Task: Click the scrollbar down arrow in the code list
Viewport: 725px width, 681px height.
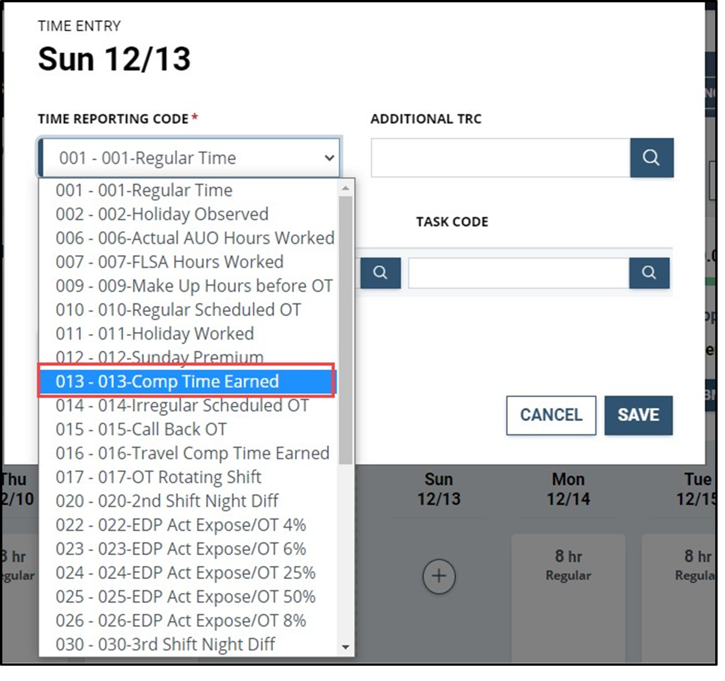Action: [346, 646]
